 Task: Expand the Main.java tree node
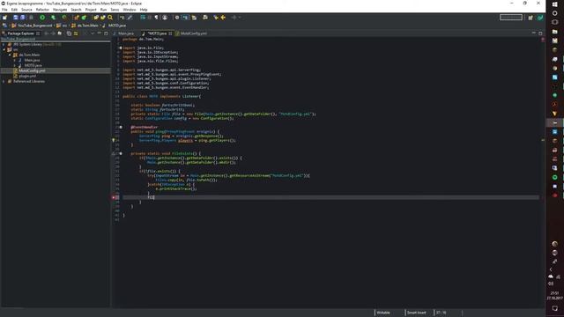15,61
